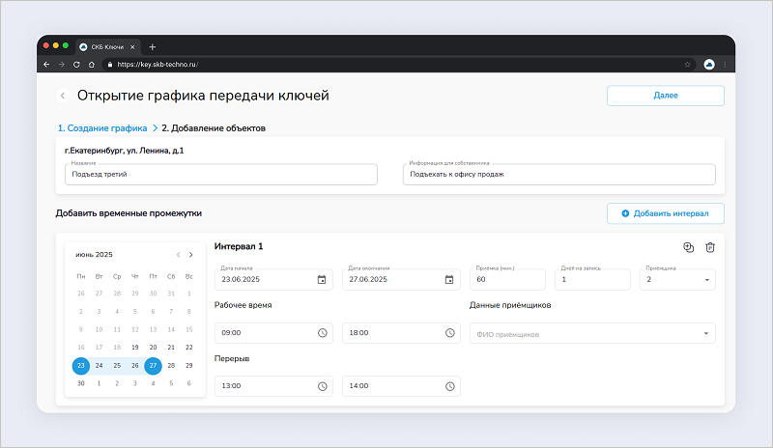Show next month in calendar
Viewport: 773px width, 448px height.
[190, 255]
